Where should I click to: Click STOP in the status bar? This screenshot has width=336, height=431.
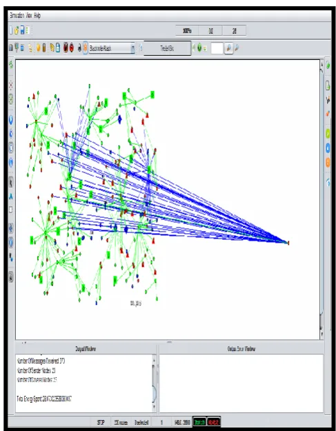pyautogui.click(x=101, y=422)
